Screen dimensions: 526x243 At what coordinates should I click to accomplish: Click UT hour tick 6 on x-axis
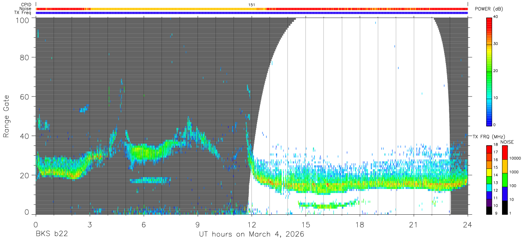[x=144, y=224]
